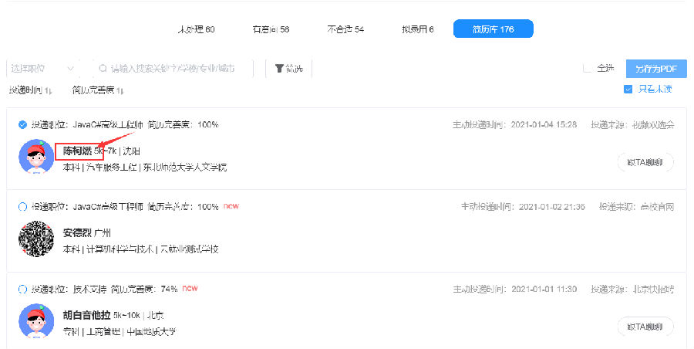The image size is (694, 349).
Task: Click the magnifier icon in the search box
Action: point(103,68)
